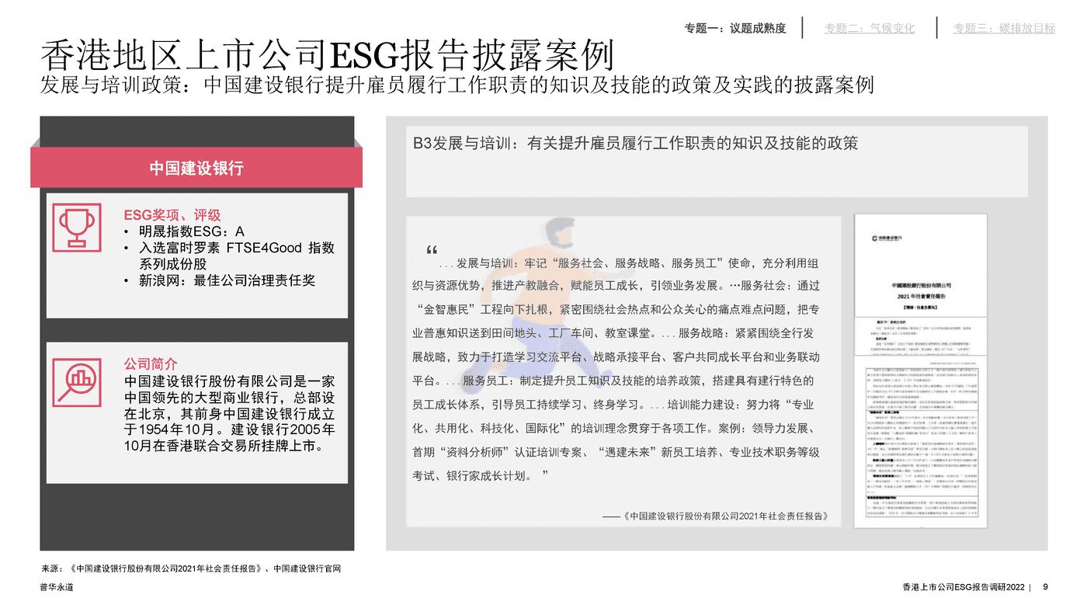Click the magnifier chart icon beside 公司简介
Image resolution: width=1087 pixels, height=612 pixels.
[75, 381]
